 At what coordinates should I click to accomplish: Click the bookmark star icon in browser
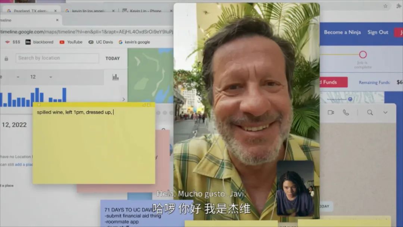(x=385, y=6)
